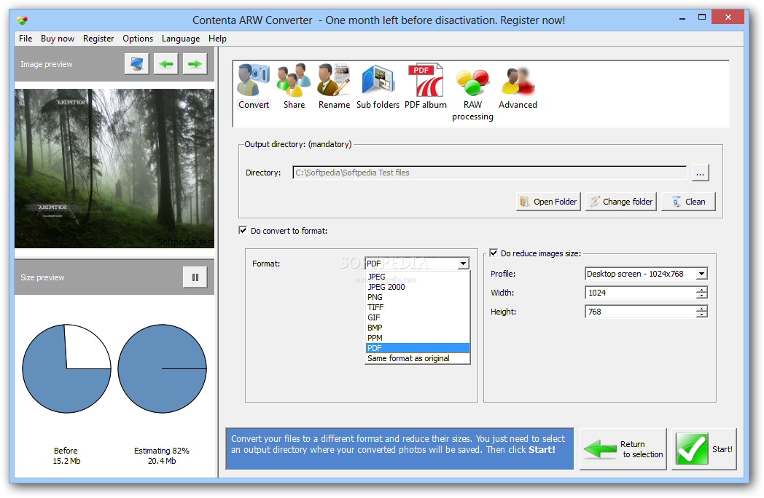Choose BMP from the format list
This screenshot has width=764, height=498.
point(418,328)
